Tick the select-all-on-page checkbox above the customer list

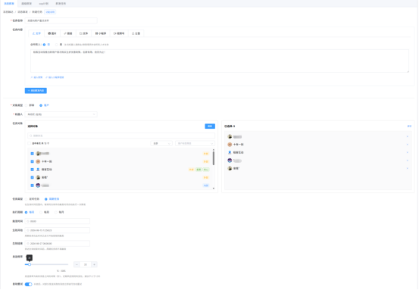click(29, 143)
